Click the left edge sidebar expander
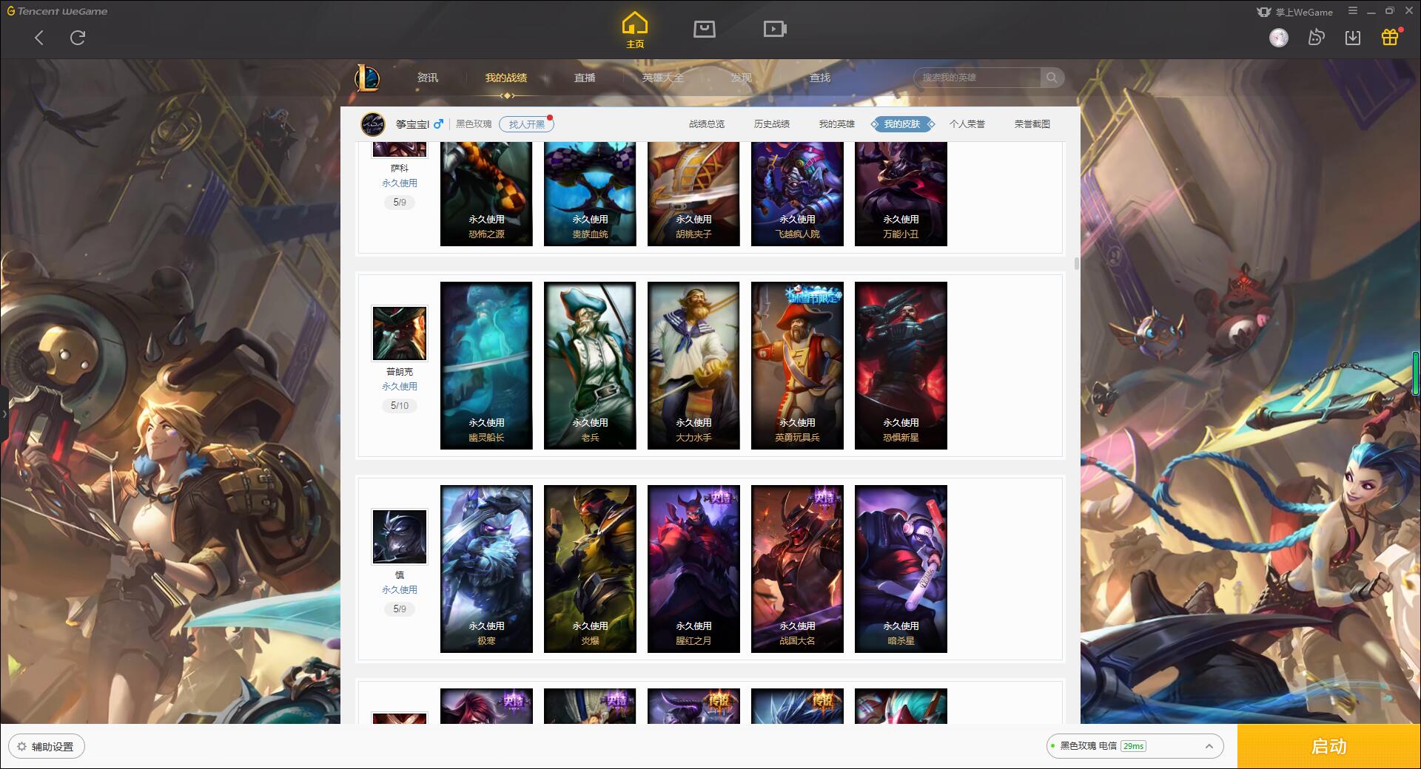This screenshot has height=769, width=1421. 4,414
